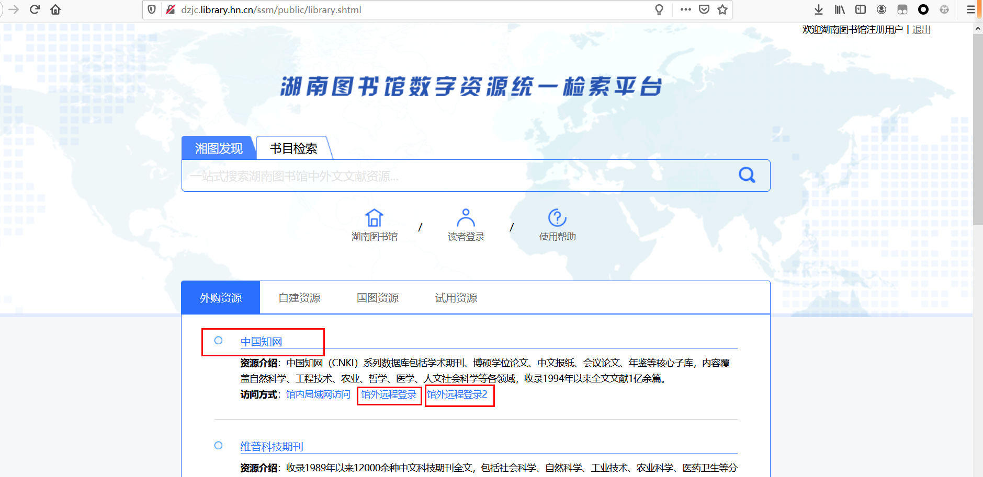Viewport: 983px width, 477px height.
Task: Click the faded gray extension icon
Action: click(x=944, y=9)
